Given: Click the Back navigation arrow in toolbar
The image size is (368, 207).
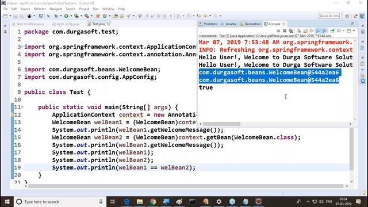Looking at the screenshot, I should pos(205,16).
